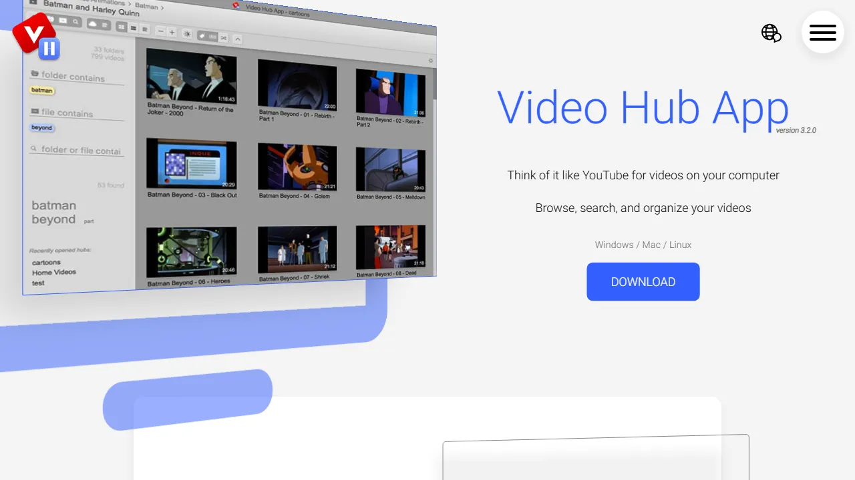Zoom in thumbnails with the plus icon

pos(171,32)
